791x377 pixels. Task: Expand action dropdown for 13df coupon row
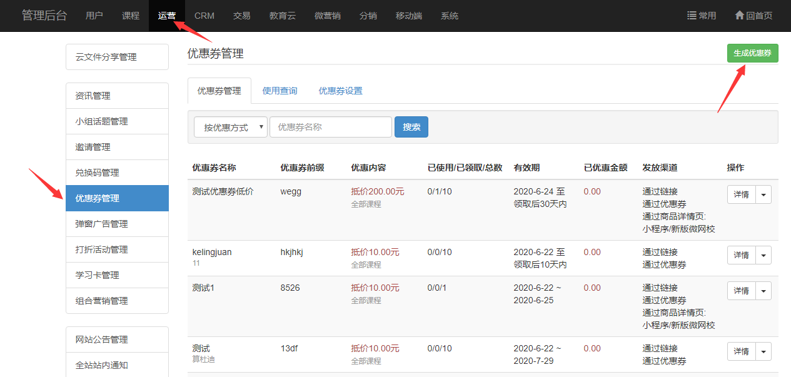[763, 351]
